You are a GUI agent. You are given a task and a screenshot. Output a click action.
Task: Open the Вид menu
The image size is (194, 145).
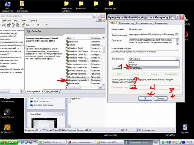pyautogui.click(x=16, y=20)
